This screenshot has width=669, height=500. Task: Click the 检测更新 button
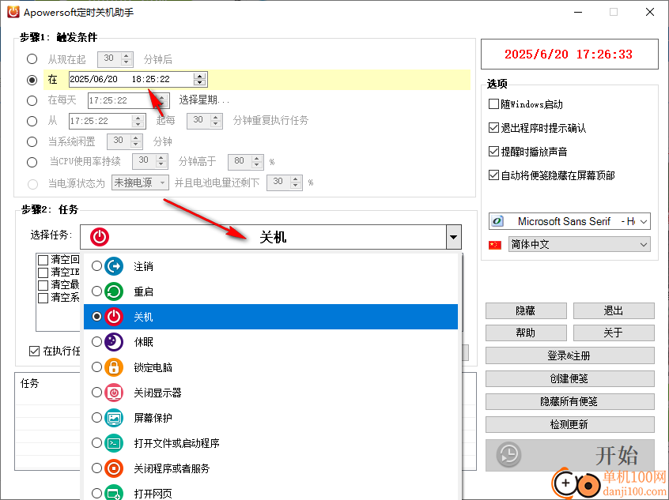(569, 424)
